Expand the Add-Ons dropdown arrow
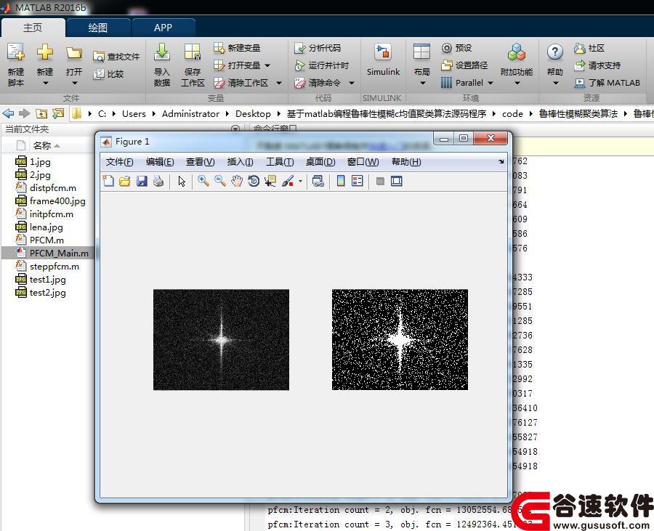The width and height of the screenshot is (654, 531). (517, 84)
